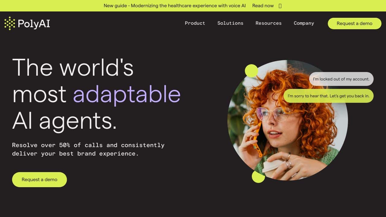Click the arrow icon after Read now
386x217 pixels.
[280, 6]
